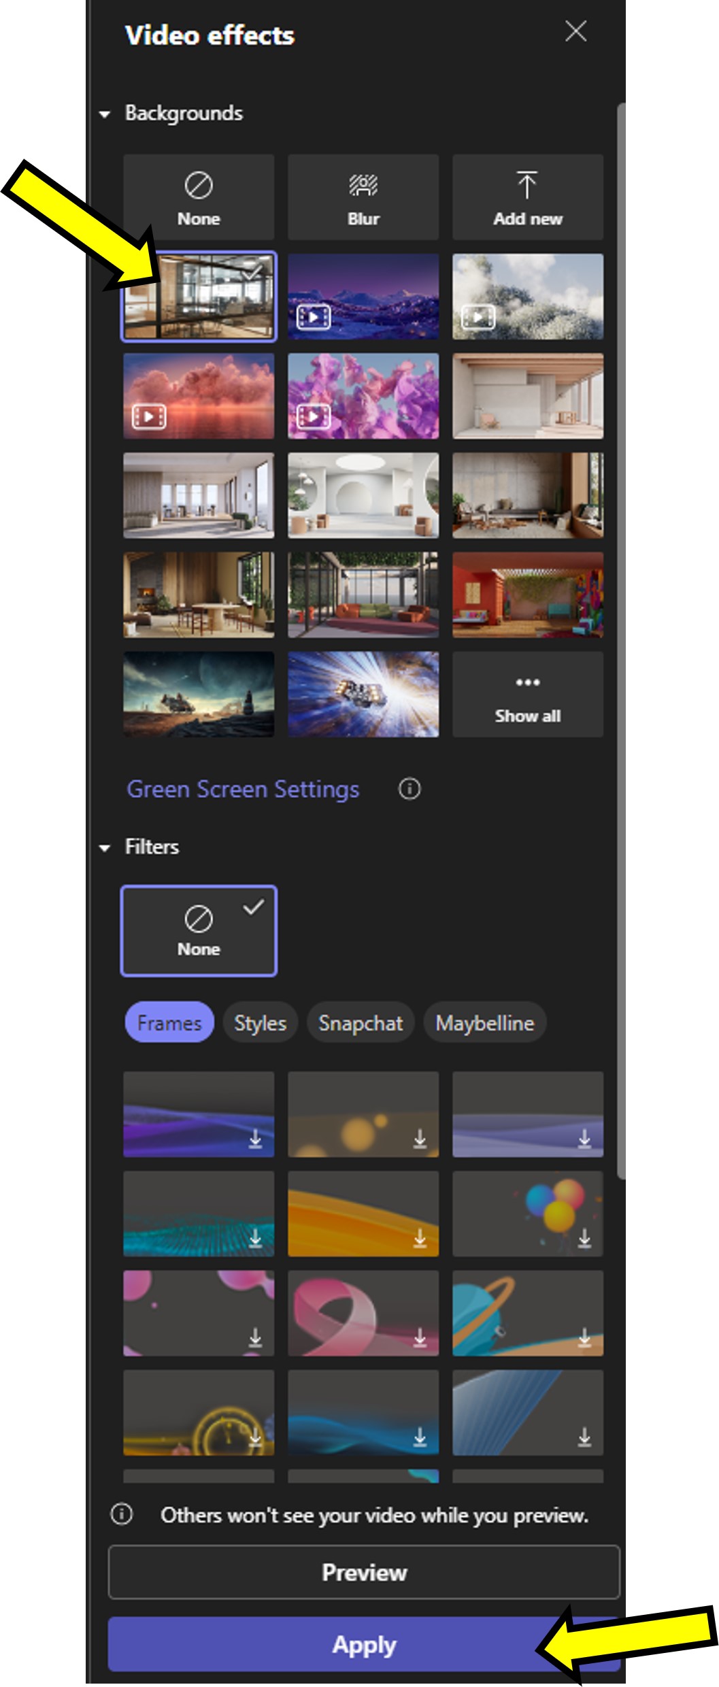Pick the pink clouds animated background
719x1687 pixels.
point(198,396)
